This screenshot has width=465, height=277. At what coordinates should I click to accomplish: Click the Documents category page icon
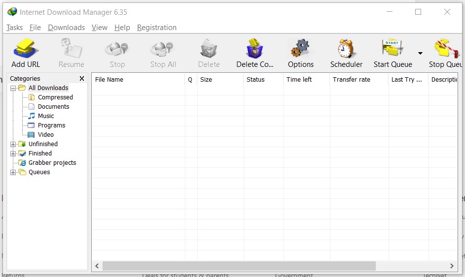pos(32,107)
